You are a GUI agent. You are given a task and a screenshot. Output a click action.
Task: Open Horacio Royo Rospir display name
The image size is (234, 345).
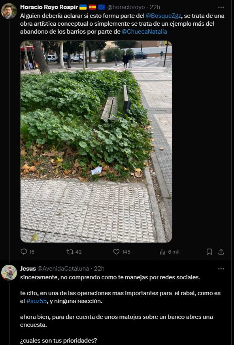tap(49, 7)
